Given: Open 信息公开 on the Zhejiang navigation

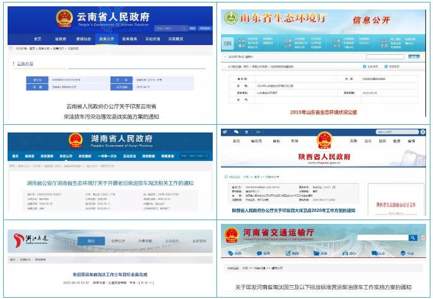Looking at the screenshot, I should coord(118,241).
